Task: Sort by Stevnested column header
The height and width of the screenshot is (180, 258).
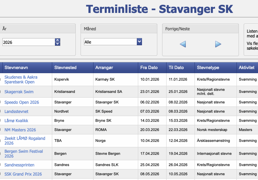Action: (66, 68)
